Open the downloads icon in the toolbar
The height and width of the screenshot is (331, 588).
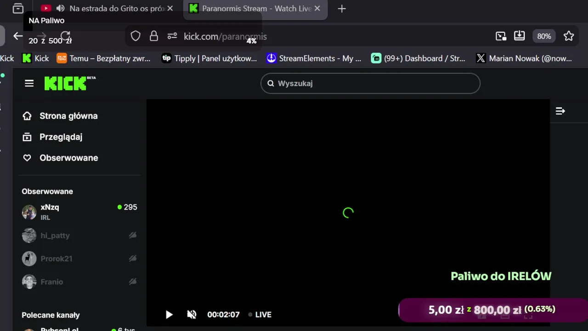coord(519,36)
